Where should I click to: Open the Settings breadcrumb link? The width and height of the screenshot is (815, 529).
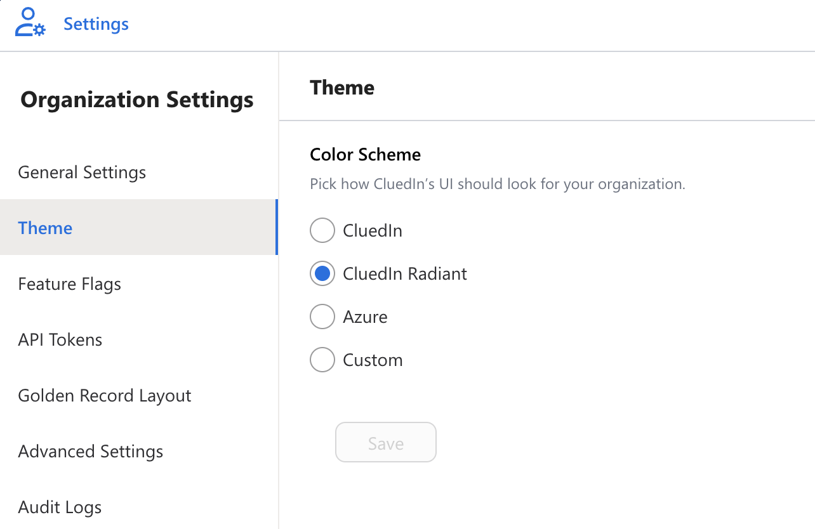pos(96,24)
